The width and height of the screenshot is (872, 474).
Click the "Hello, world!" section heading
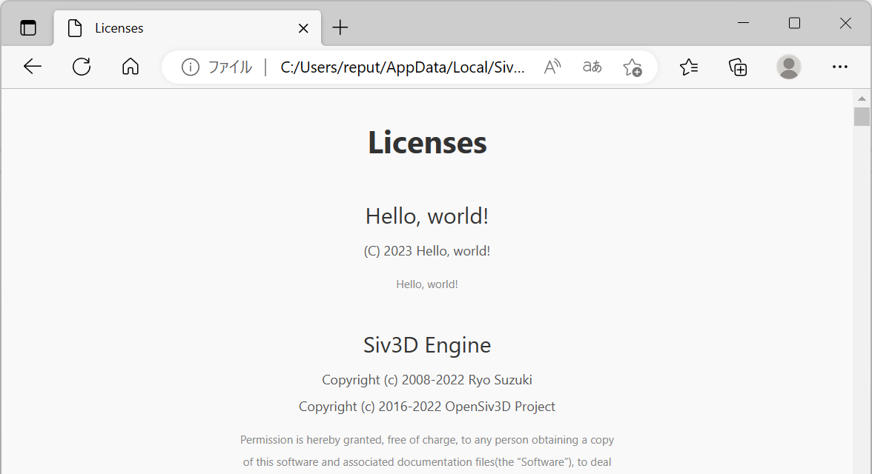coord(427,216)
